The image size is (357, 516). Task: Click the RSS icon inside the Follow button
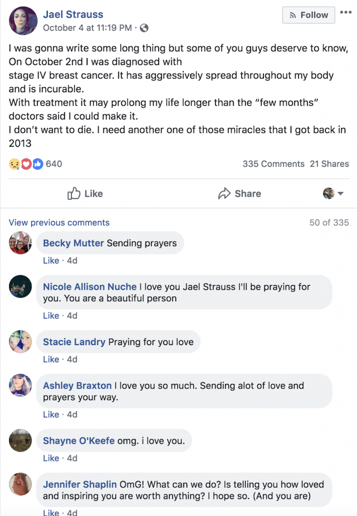(293, 15)
